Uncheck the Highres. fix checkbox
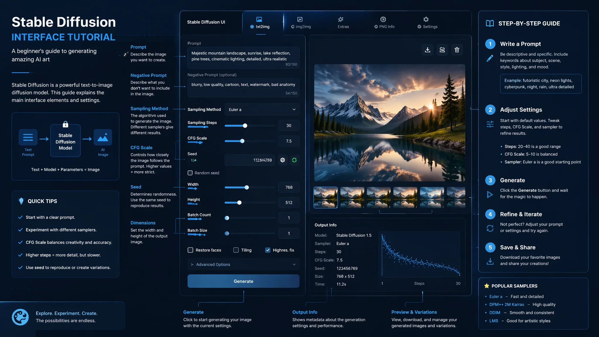 pos(268,250)
